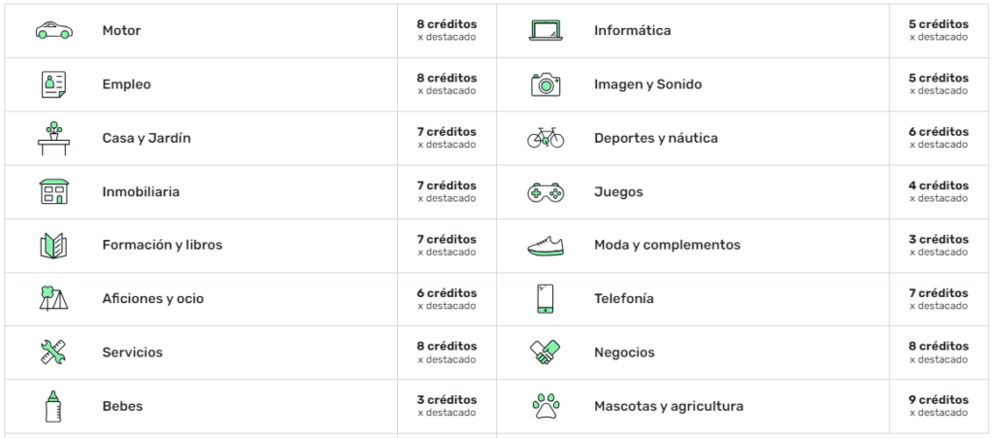Click the Motor car icon
The image size is (994, 438).
[54, 30]
